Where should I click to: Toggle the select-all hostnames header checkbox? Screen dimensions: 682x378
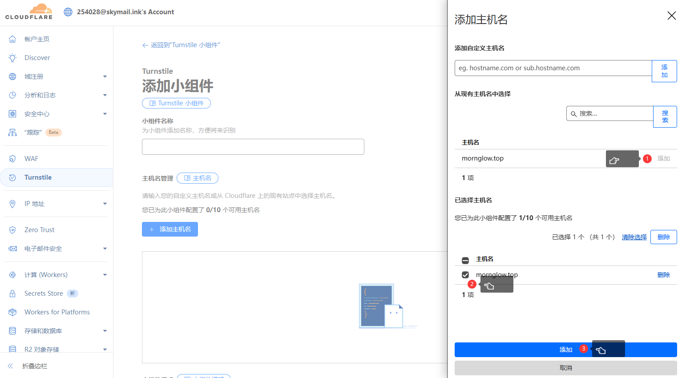coord(465,260)
